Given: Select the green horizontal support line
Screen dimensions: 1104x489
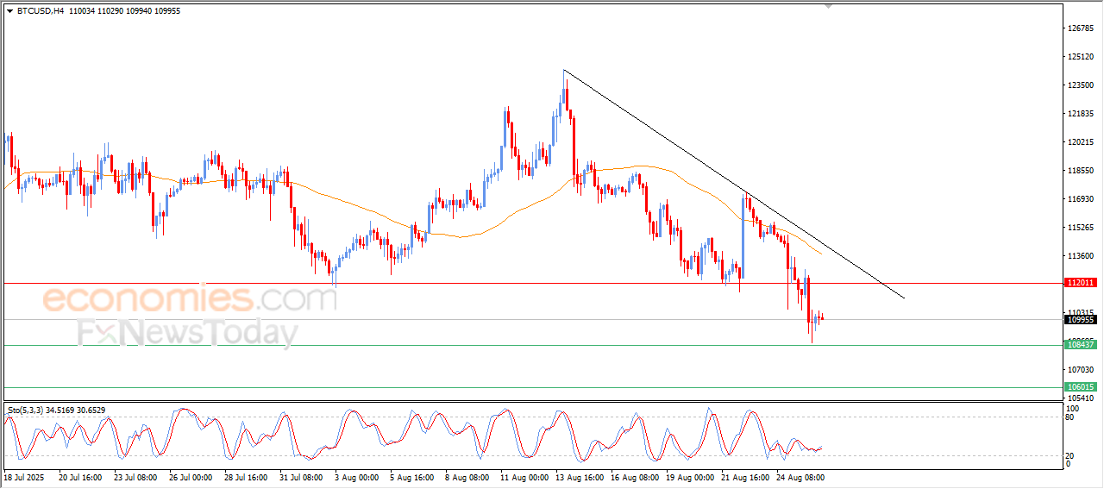Looking at the screenshot, I should [532, 345].
